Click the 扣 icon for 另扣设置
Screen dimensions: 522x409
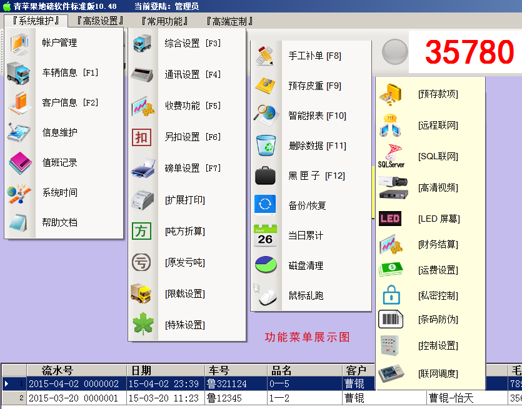(x=143, y=137)
